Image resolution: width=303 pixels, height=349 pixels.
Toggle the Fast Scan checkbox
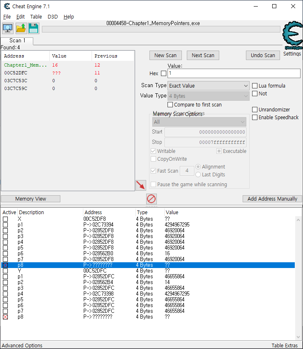(153, 171)
